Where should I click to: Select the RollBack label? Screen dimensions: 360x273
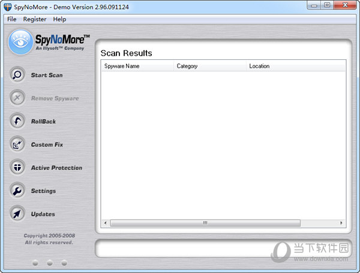click(x=43, y=122)
